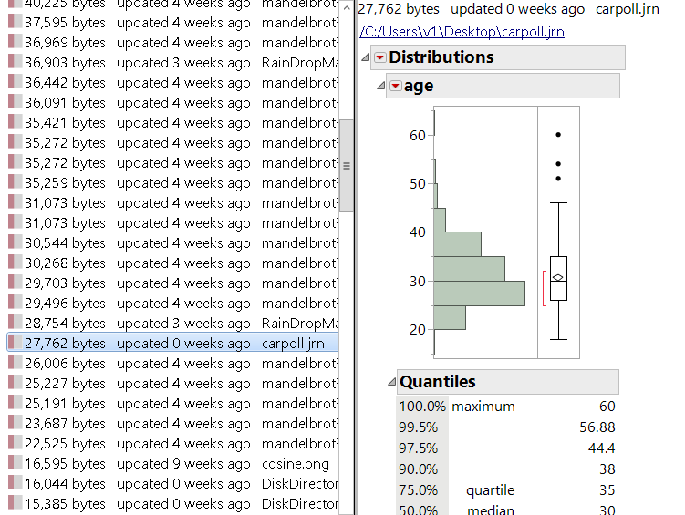685x515 pixels.
Task: Select the 30,544 bytes file row
Action: (173, 243)
